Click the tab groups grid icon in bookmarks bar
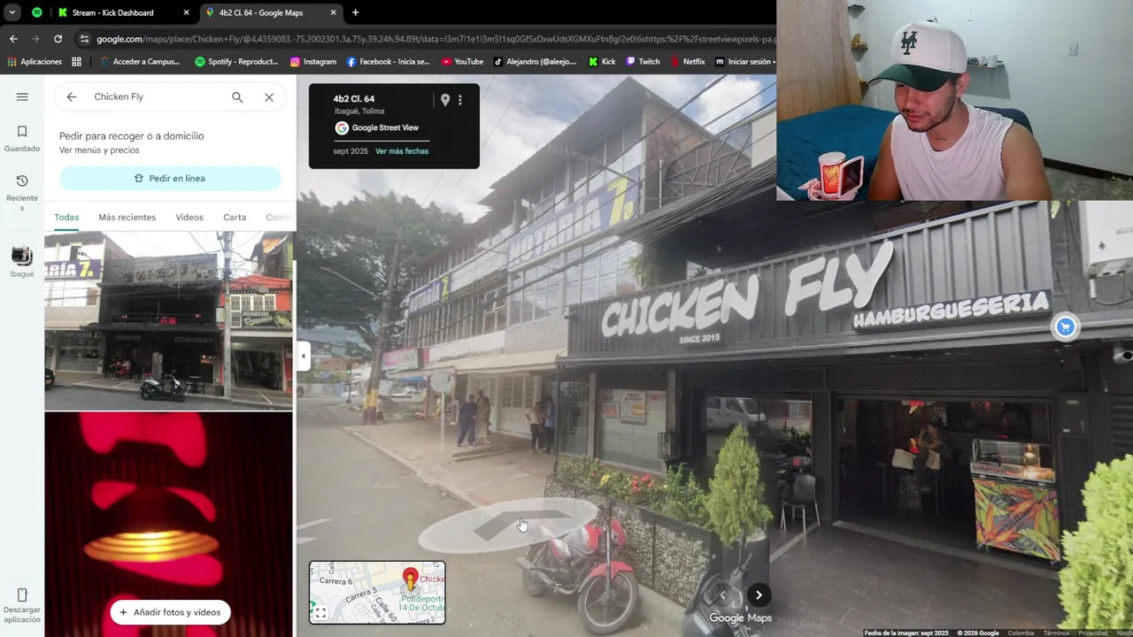 pyautogui.click(x=76, y=62)
